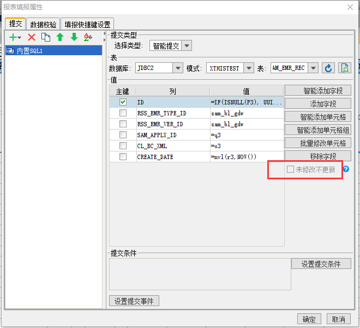Click the 值 column header

click(247, 91)
